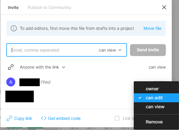Viewport: 179px width, 130px height.
Task: Click the Move file link
Action: click(x=152, y=28)
